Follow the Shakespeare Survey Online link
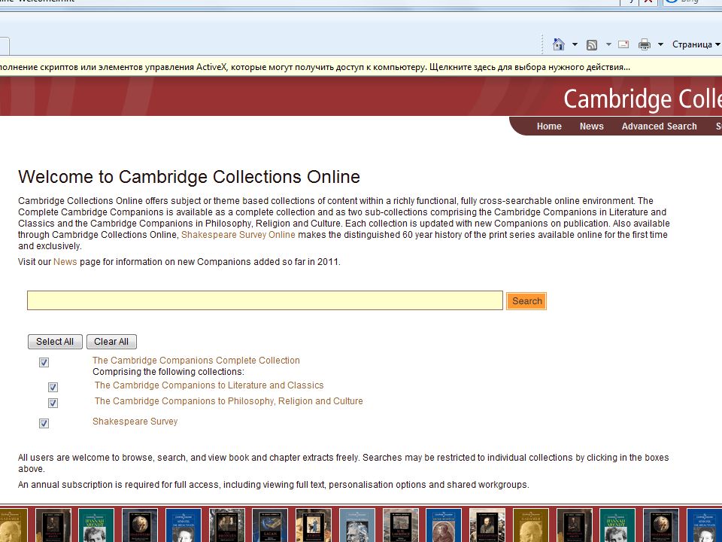722x542 pixels. click(238, 235)
